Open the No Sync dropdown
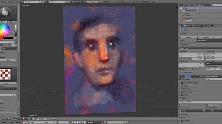The height and width of the screenshot is (124, 222). (94, 123)
